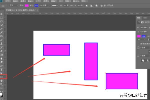This screenshot has height=100, width=150.
Task: Select the Hand tool
Action: tap(2, 81)
